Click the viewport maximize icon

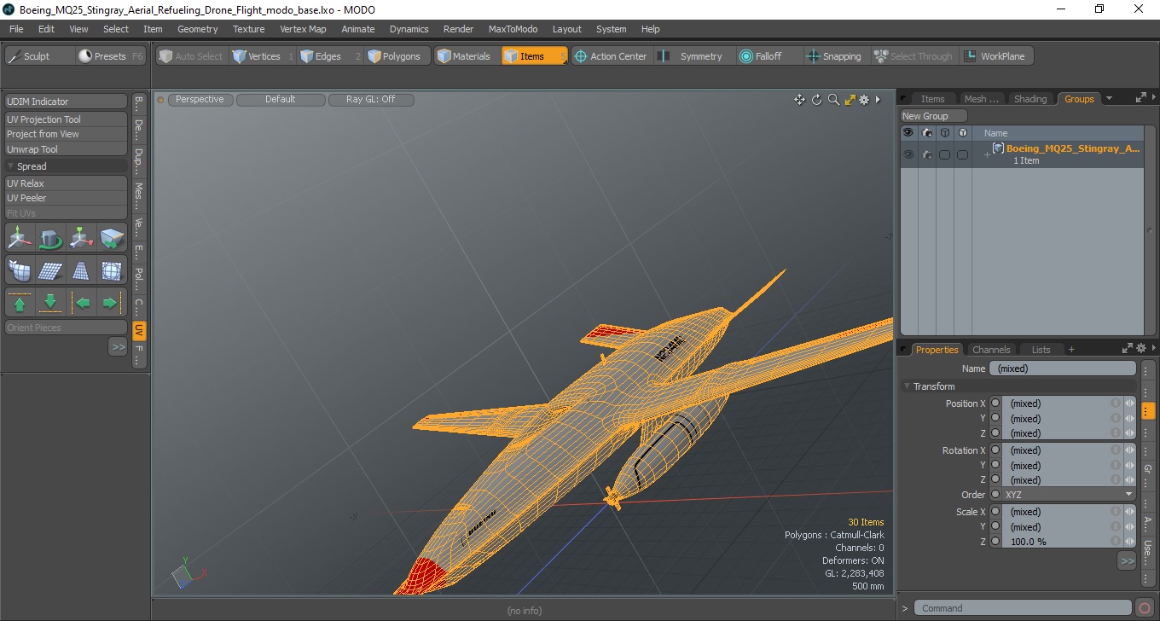pos(850,100)
